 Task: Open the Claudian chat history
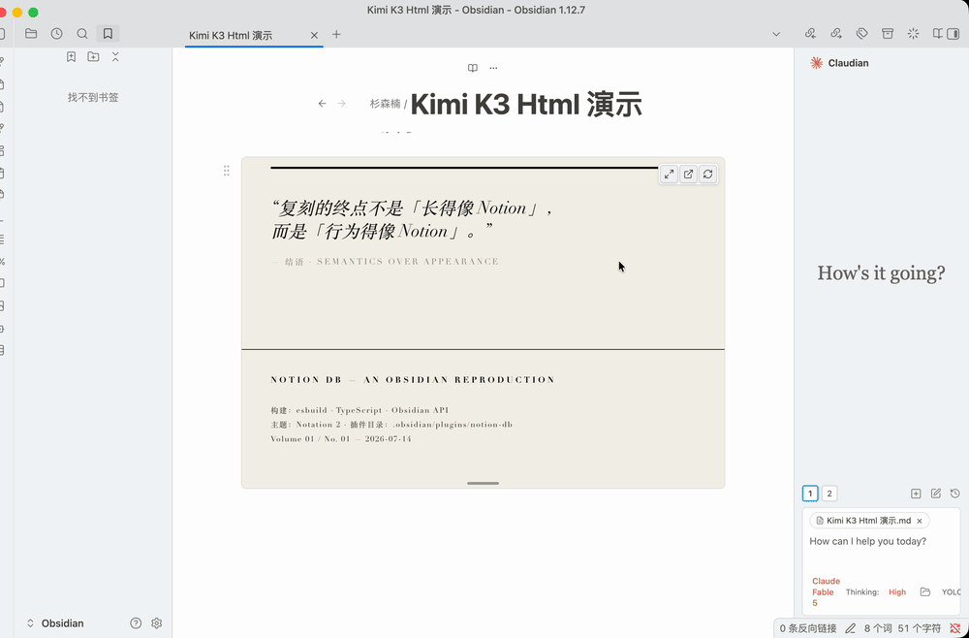click(954, 494)
